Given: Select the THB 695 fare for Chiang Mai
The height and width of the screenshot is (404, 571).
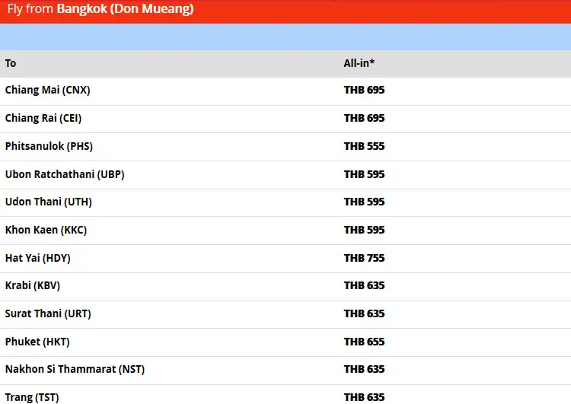Looking at the screenshot, I should [364, 90].
